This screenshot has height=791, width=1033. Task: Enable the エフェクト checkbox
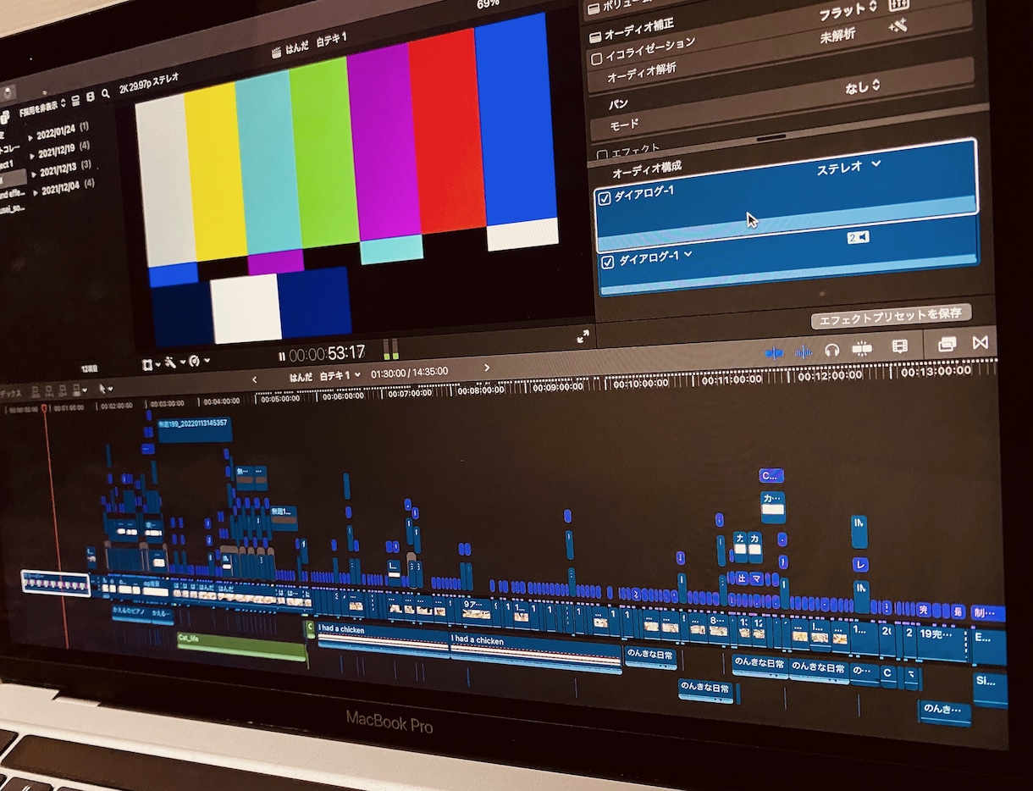[602, 154]
